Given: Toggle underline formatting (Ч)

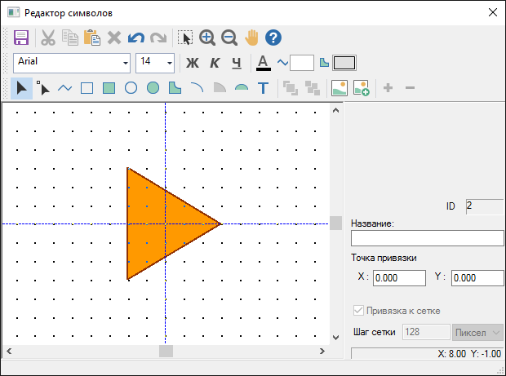Looking at the screenshot, I should (x=237, y=63).
